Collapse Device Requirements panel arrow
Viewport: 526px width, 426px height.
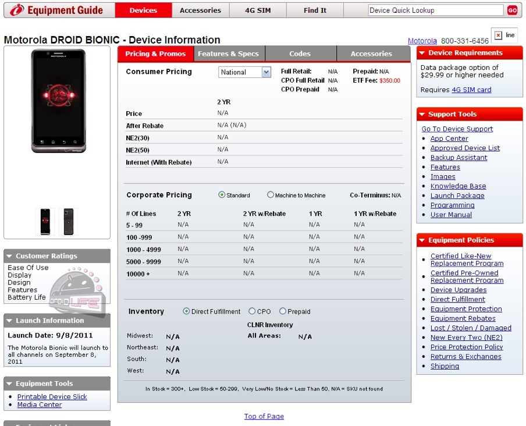[x=422, y=53]
